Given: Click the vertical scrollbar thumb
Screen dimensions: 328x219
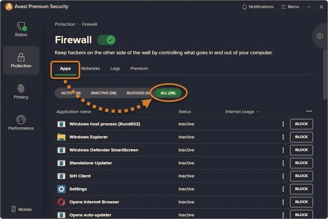Looking at the screenshot, I should point(325,74).
